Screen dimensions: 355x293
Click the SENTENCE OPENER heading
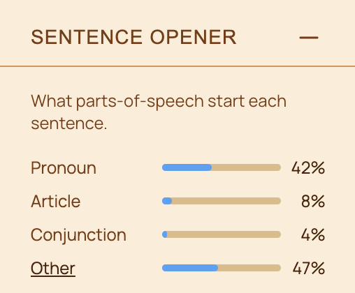133,37
